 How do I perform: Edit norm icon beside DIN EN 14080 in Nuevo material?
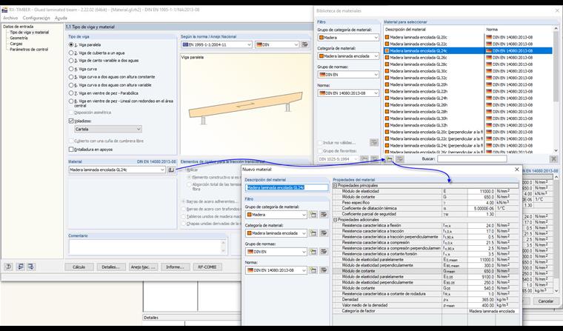point(324,270)
